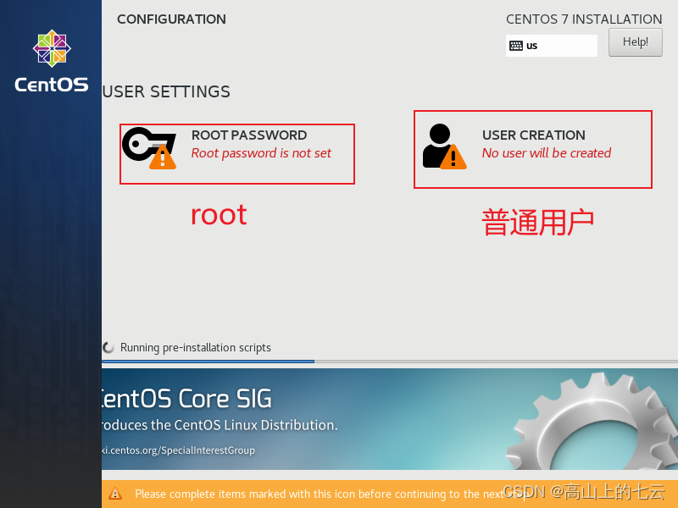Click 'Root password is not set' text
This screenshot has width=678, height=508.
261,153
